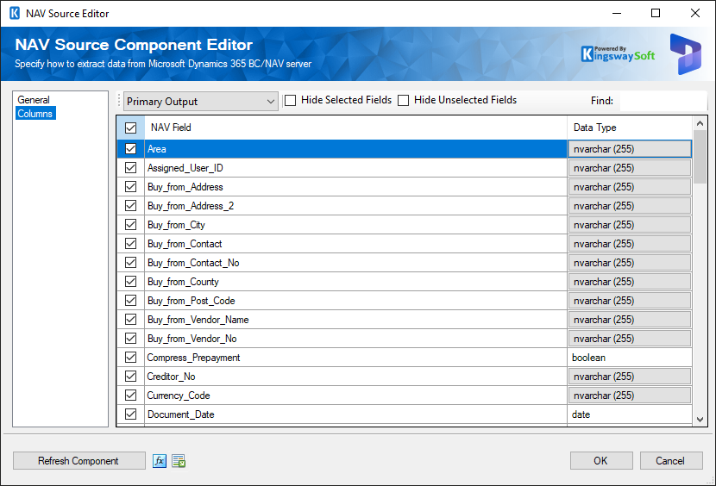Image resolution: width=716 pixels, height=486 pixels.
Task: Open data type dropdown for Buy_from_Post_Code
Action: [629, 300]
